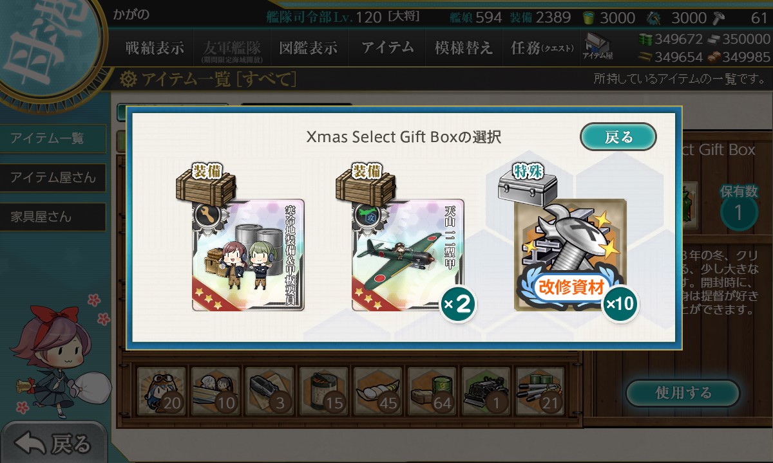Open the アイテム menu tab
This screenshot has width=773, height=463.
387,48
